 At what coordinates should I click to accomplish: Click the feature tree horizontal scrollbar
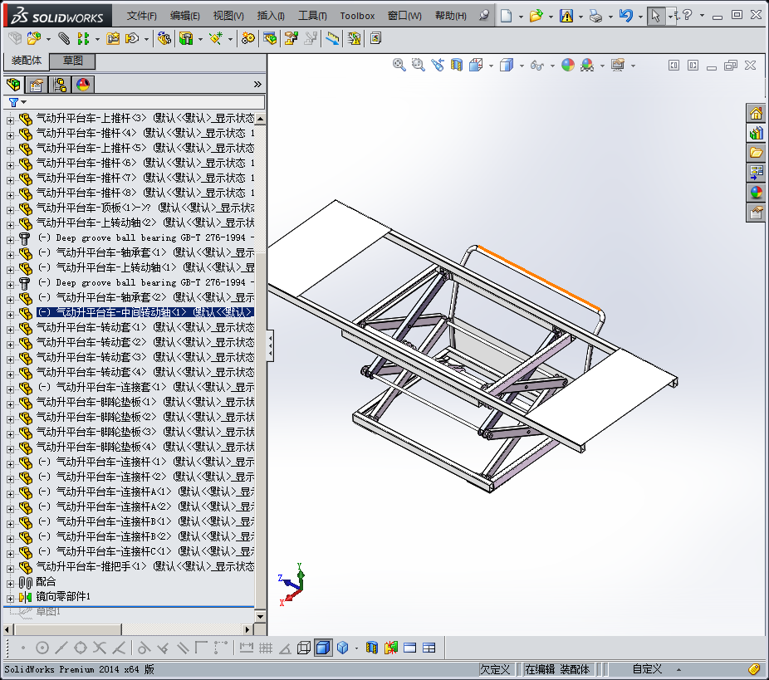point(67,629)
